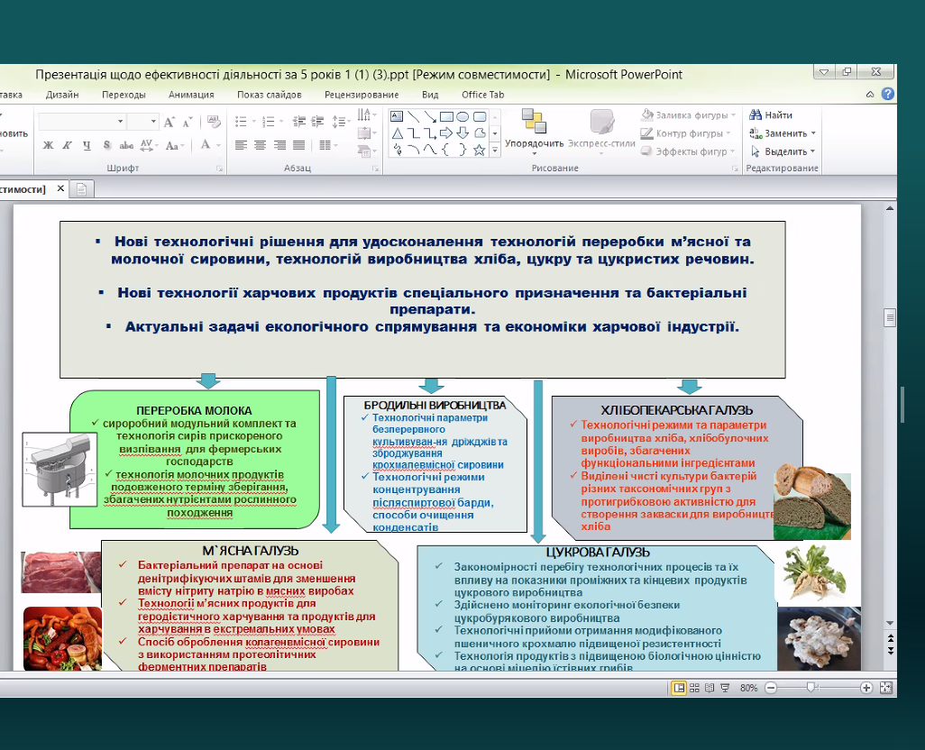Toggle underline formatting (Ч)
Image resolution: width=925 pixels, height=750 pixels.
pyautogui.click(x=87, y=145)
